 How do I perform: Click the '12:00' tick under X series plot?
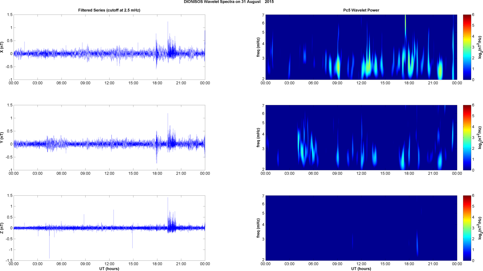pos(109,83)
